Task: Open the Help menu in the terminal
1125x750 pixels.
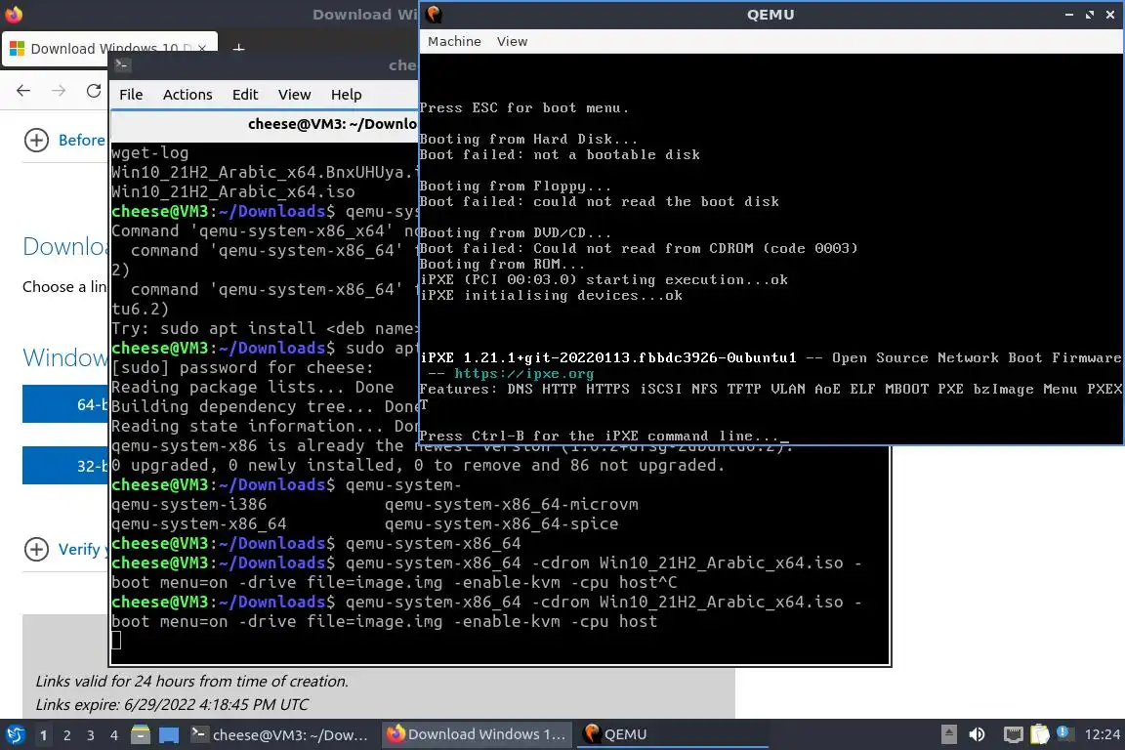Action: (x=346, y=95)
